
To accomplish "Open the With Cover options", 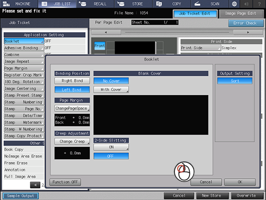I will [x=111, y=90].
